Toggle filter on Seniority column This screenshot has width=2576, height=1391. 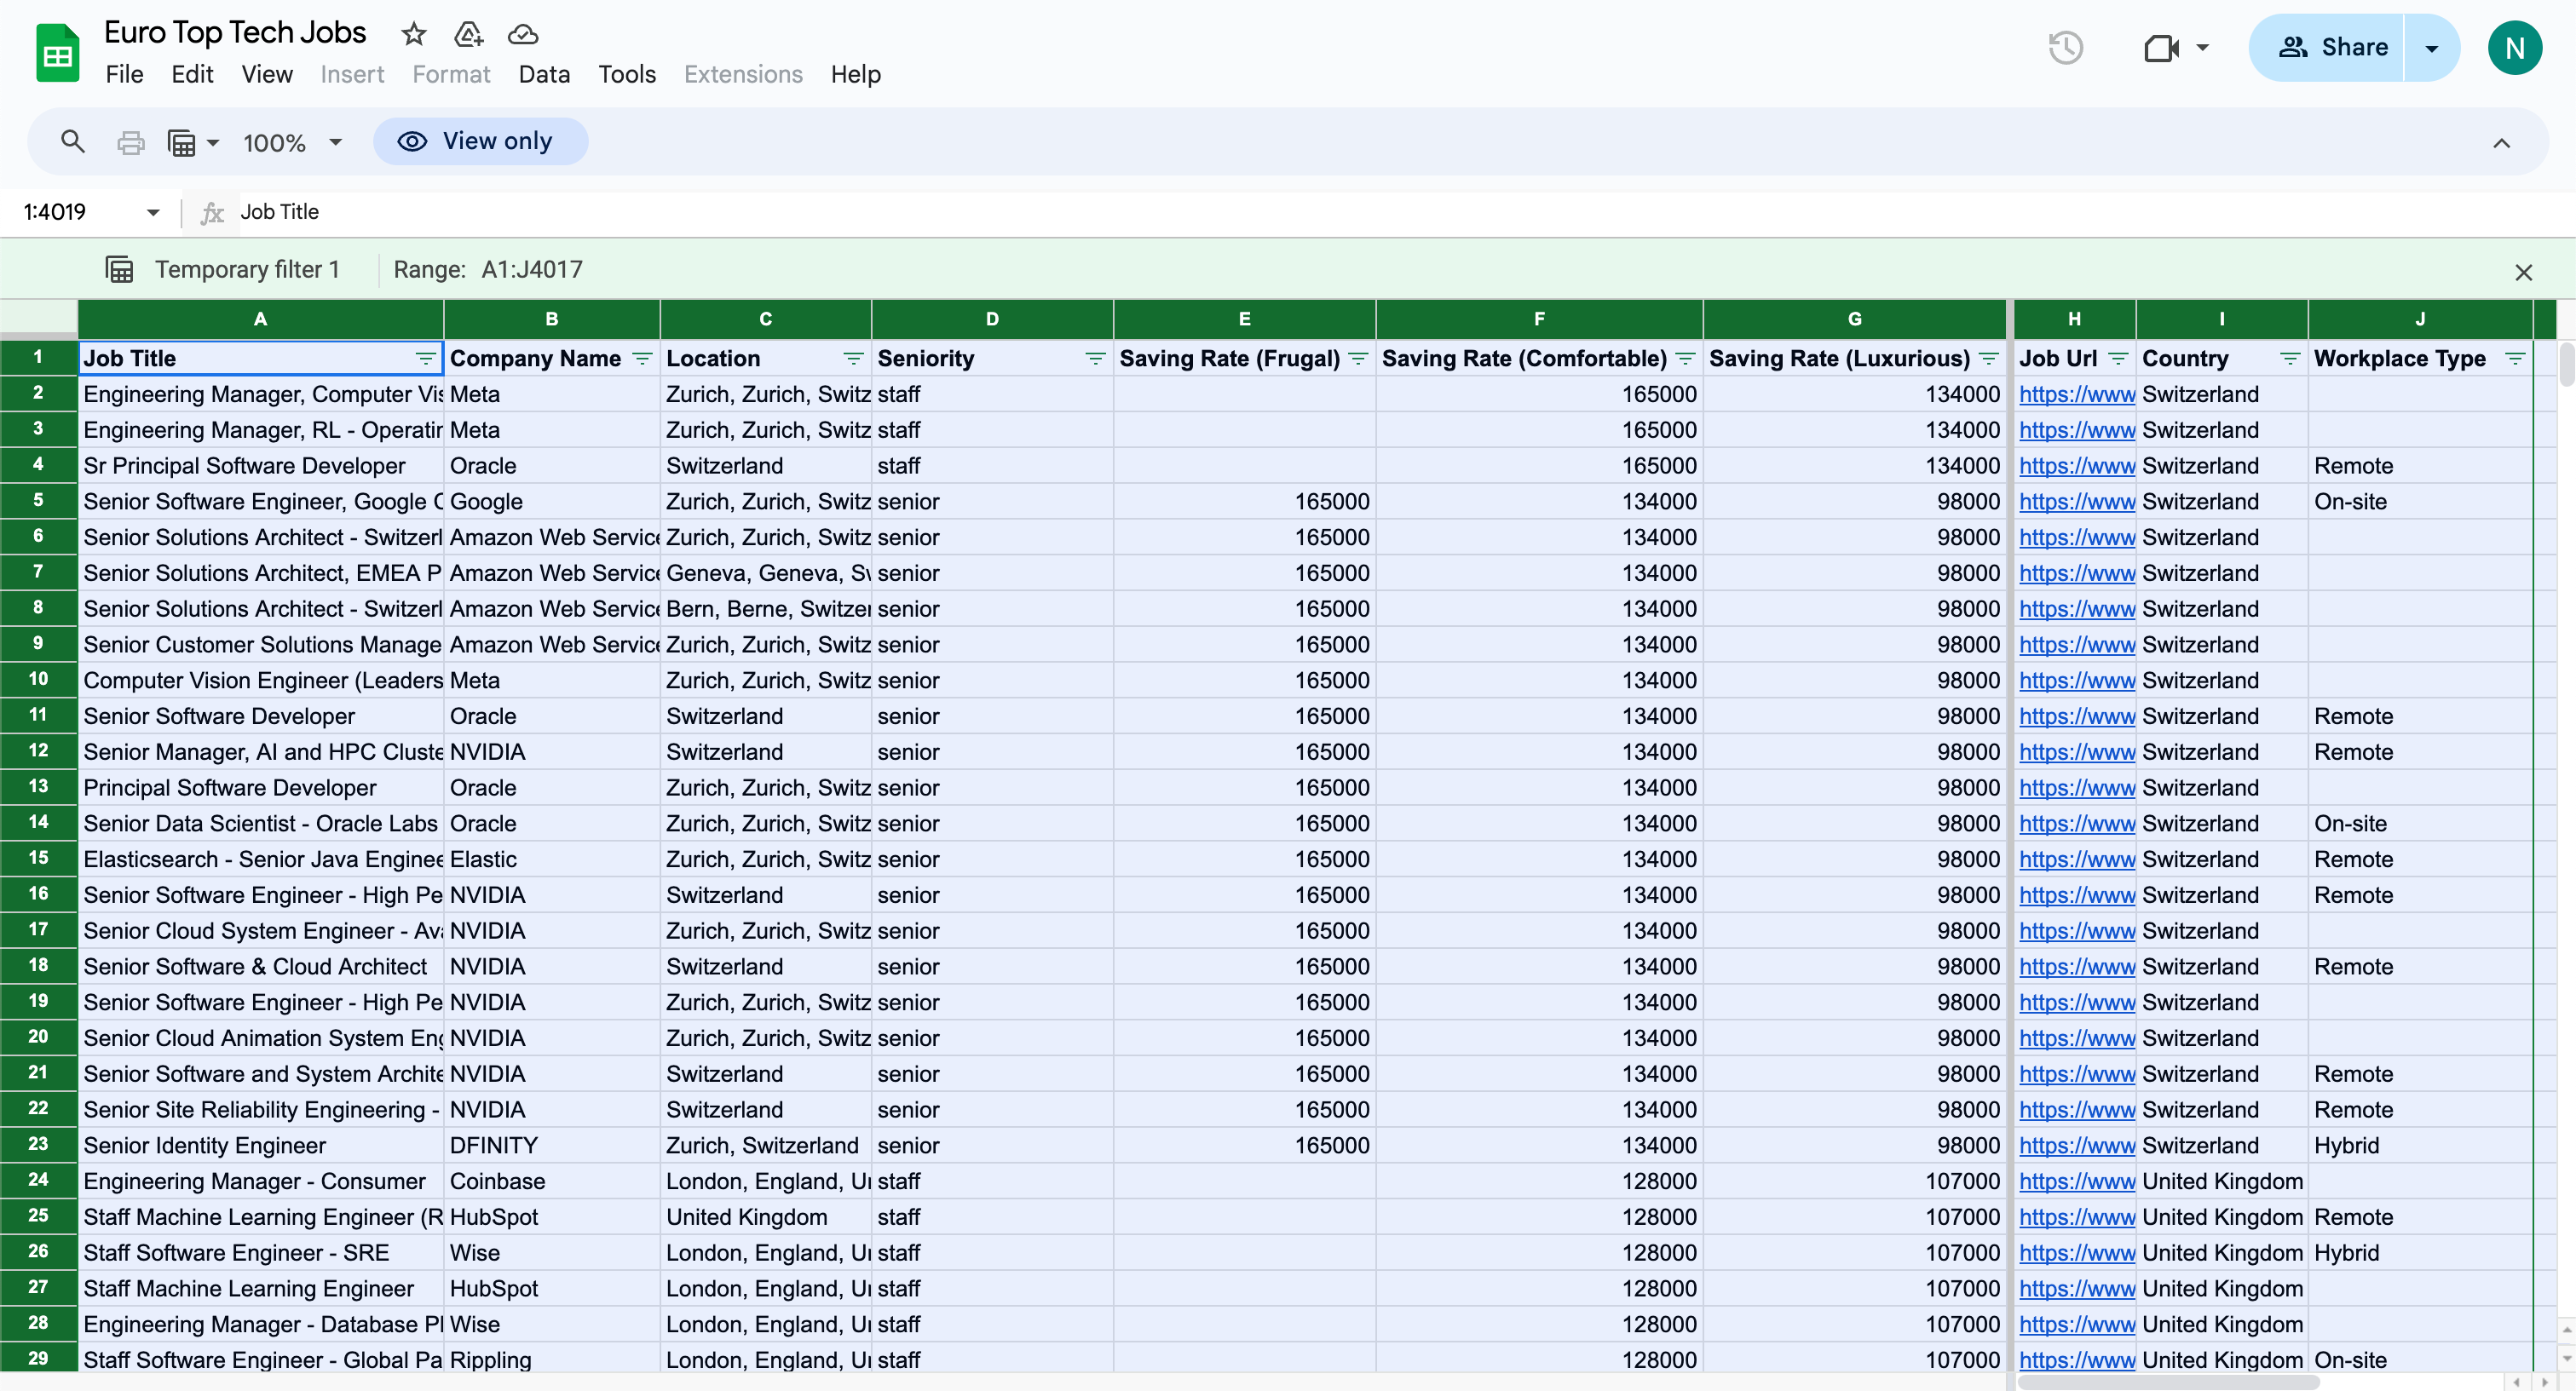click(x=1095, y=359)
